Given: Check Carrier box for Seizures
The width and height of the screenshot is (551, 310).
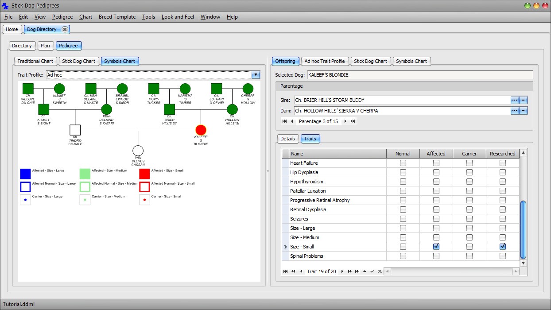Looking at the screenshot, I should click(470, 219).
